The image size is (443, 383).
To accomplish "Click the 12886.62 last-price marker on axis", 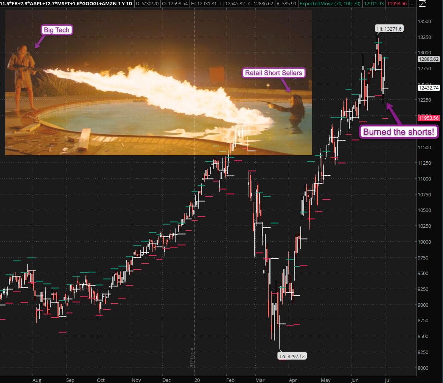I will click(429, 59).
